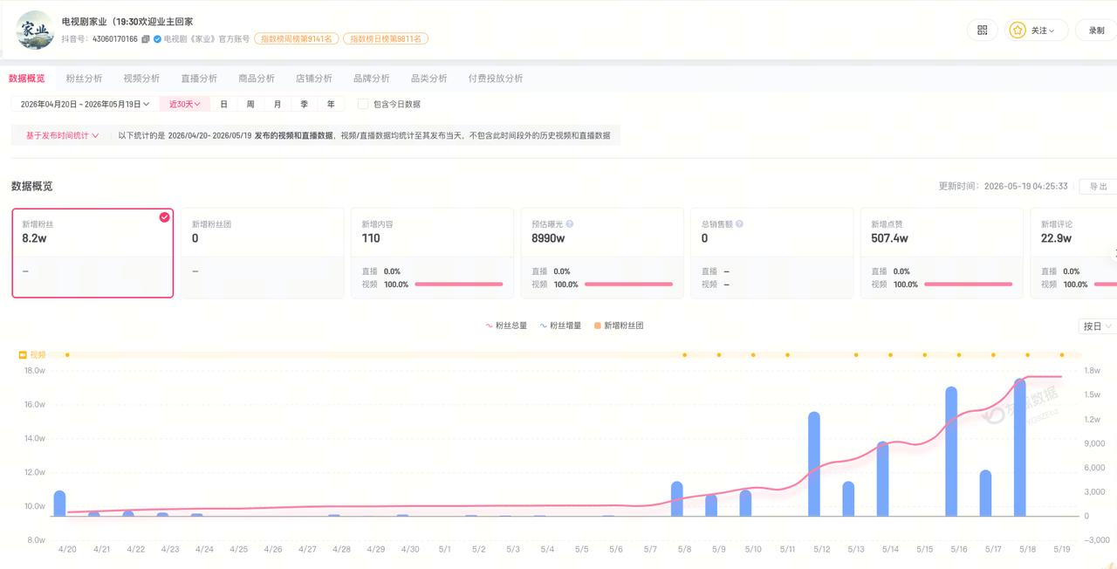
Task: Switch to 视频分析 tab
Action: coord(141,79)
